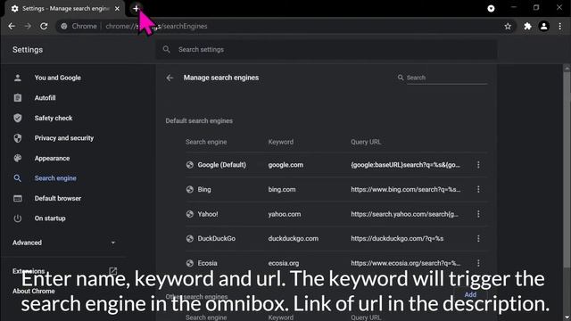The image size is (571, 321).
Task: Open Safety check settings
Action: pos(54,118)
